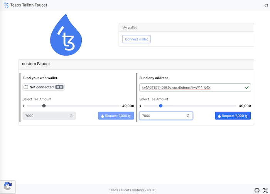Click the Not connected wallet status

(x=41, y=87)
